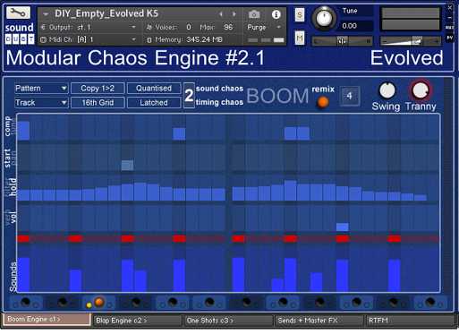Screen dimensions: 459x334
Task: Open the Sends + Master FX tab
Action: tap(319, 321)
